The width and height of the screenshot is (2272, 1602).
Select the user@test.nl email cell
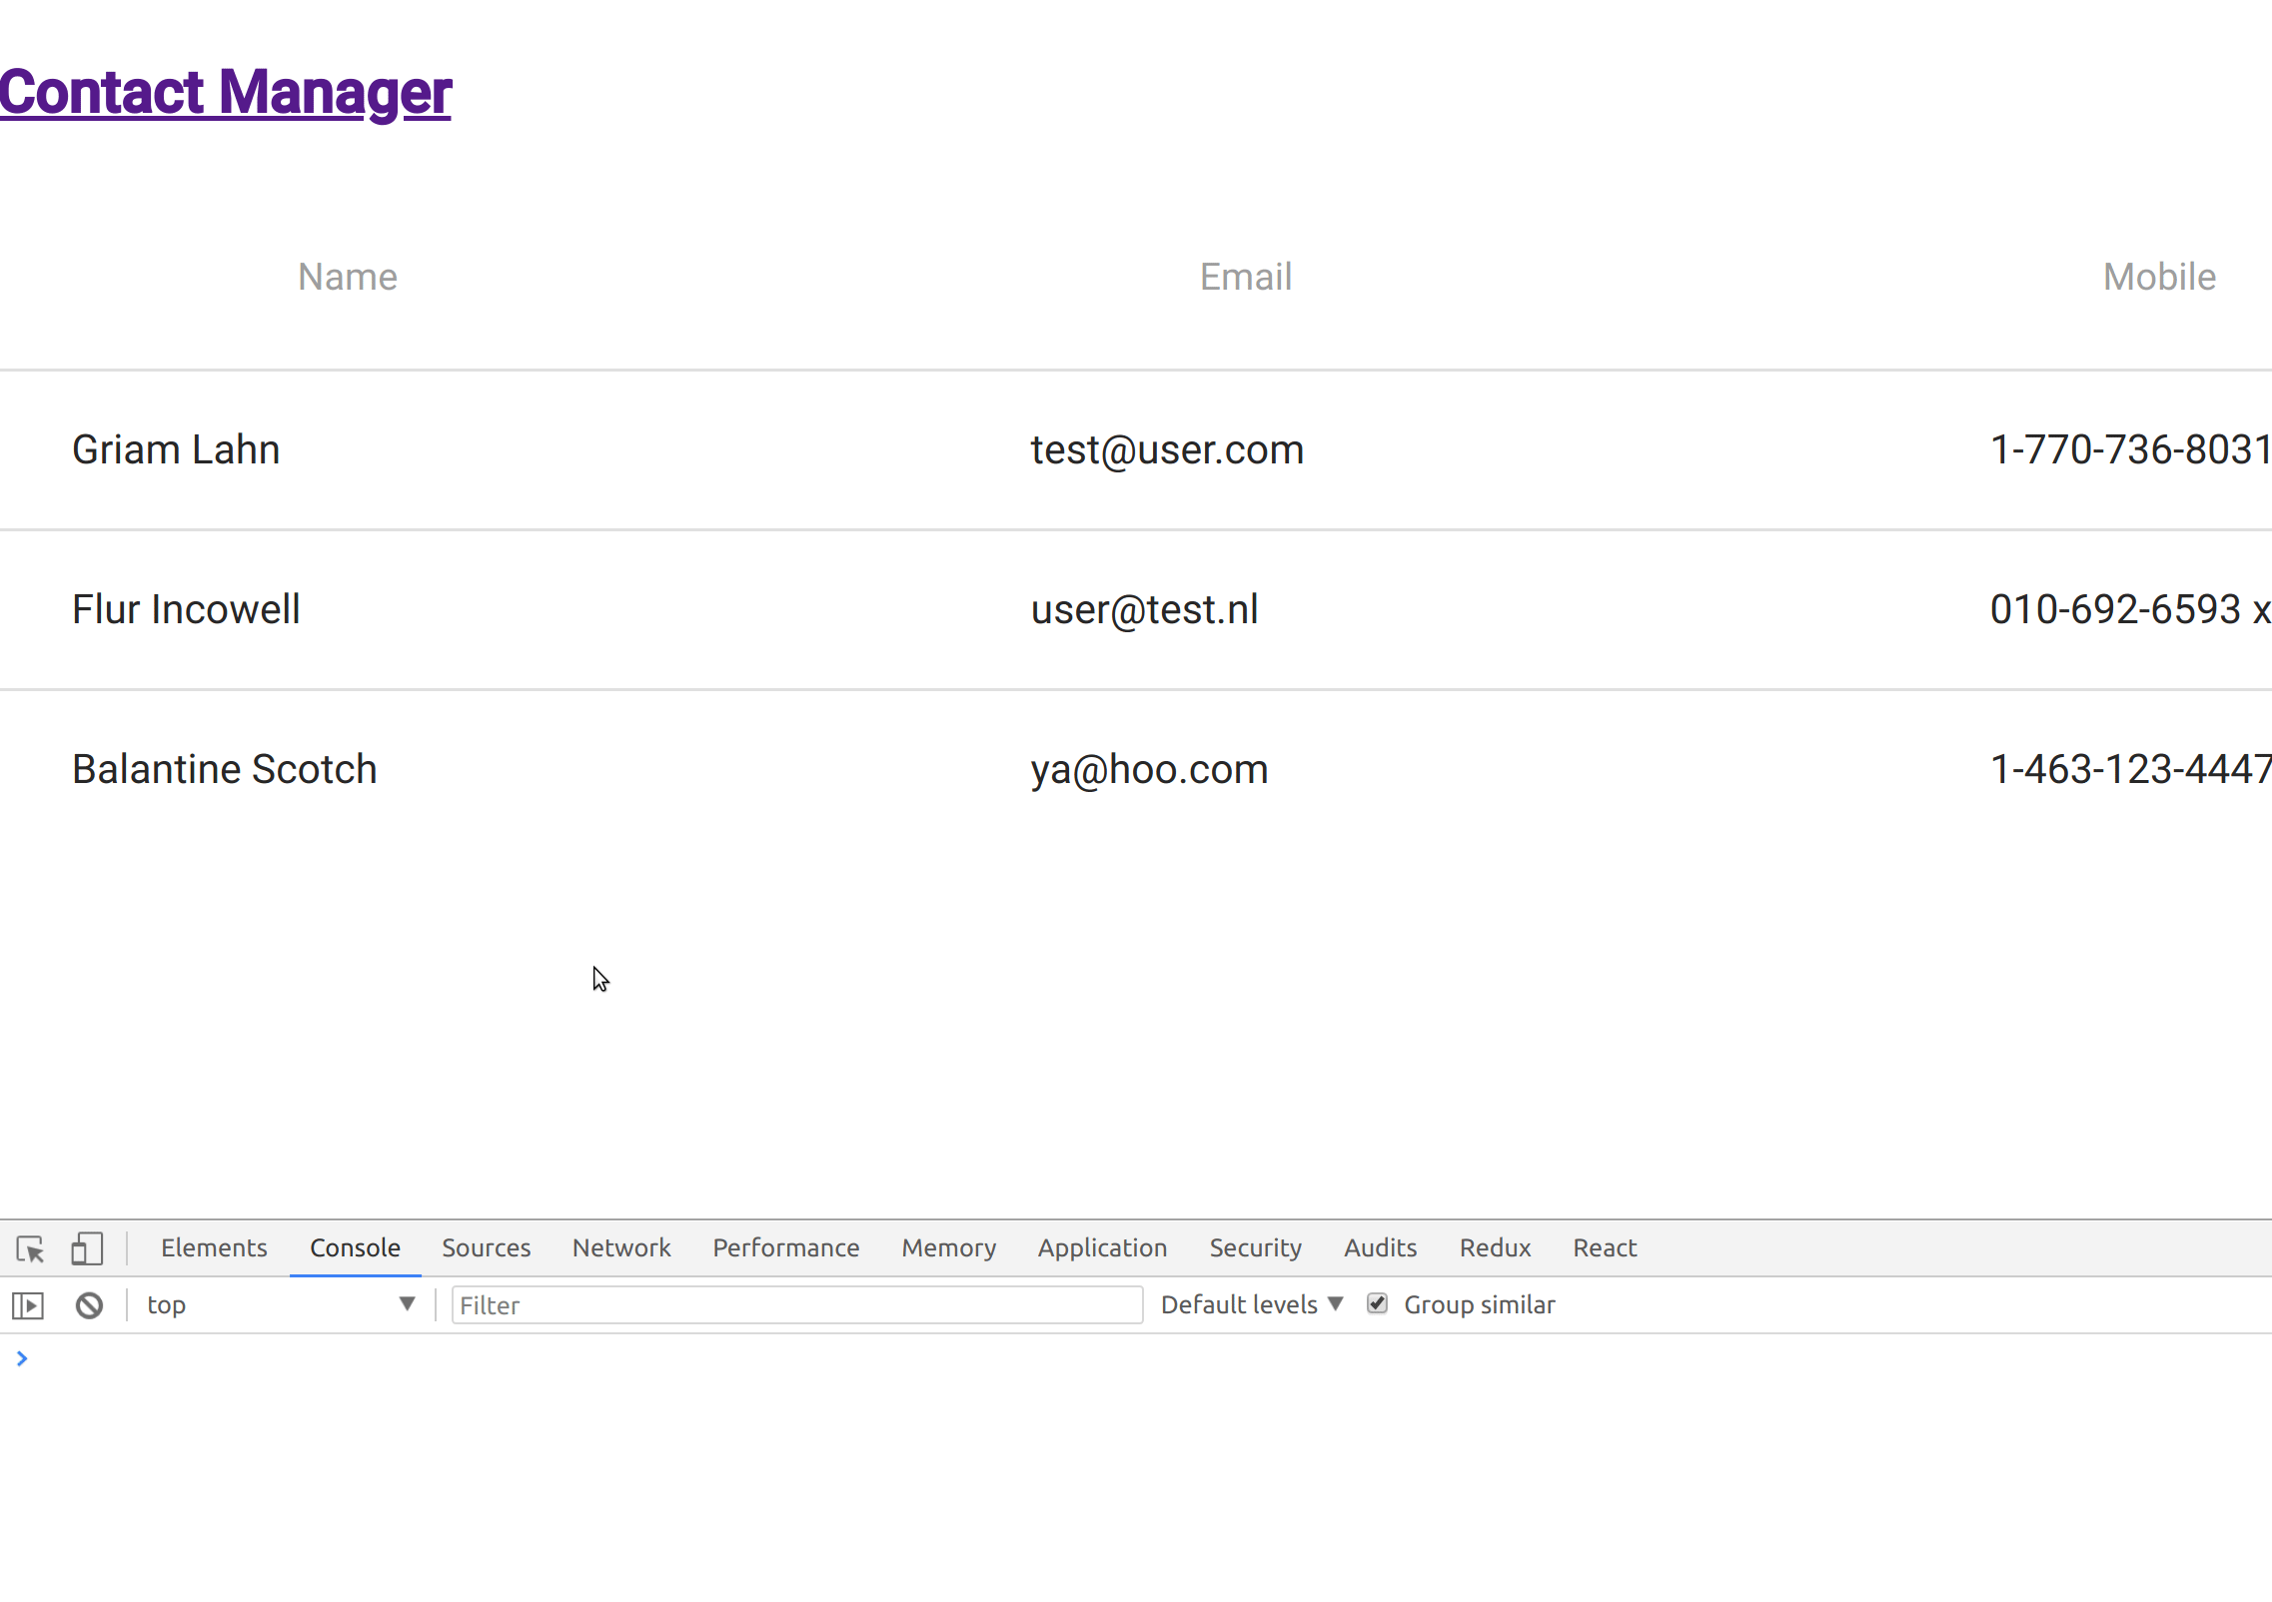point(1144,610)
